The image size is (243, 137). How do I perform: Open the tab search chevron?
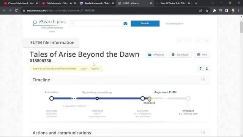(x=213, y=3)
